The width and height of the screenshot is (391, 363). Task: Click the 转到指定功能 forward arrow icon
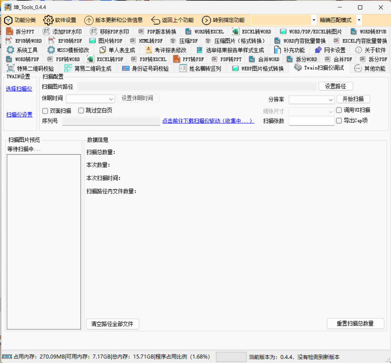tap(206, 20)
